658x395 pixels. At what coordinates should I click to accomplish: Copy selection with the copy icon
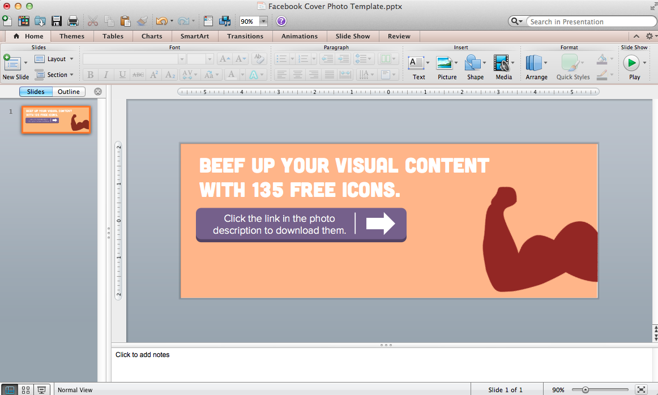109,21
